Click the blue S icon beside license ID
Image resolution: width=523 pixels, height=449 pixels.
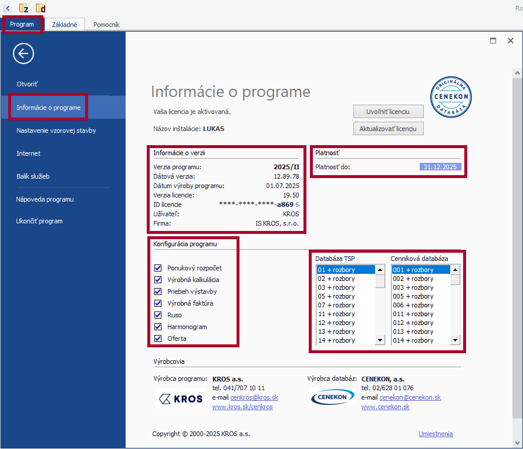coord(298,205)
